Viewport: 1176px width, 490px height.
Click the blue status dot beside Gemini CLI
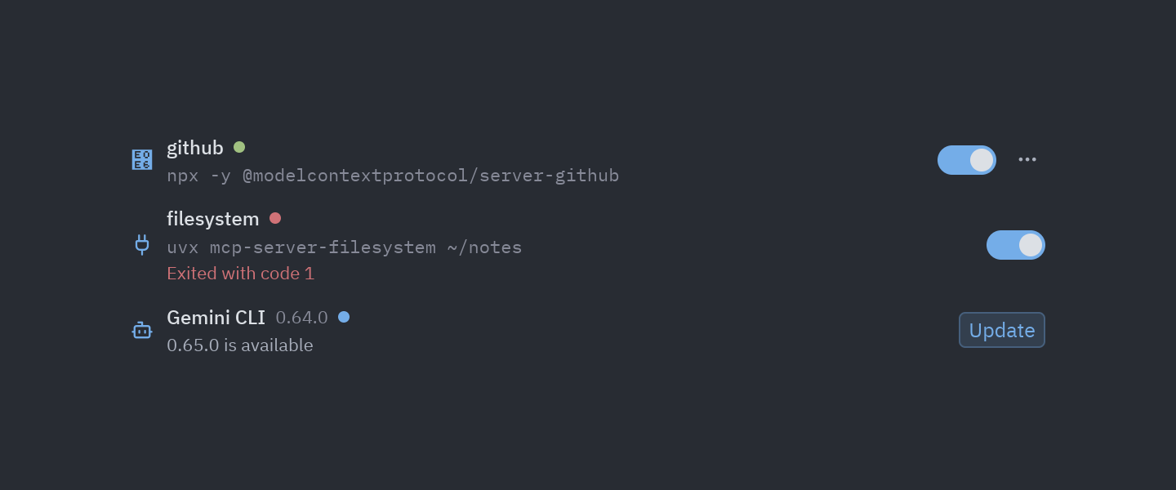click(344, 317)
